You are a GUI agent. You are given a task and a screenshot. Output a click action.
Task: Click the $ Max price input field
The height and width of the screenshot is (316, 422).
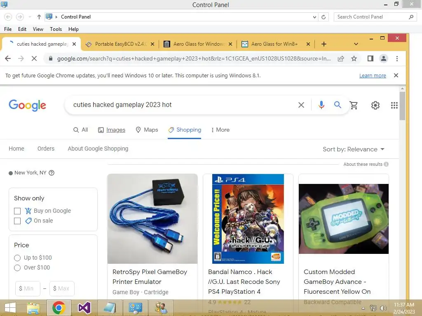click(x=62, y=288)
